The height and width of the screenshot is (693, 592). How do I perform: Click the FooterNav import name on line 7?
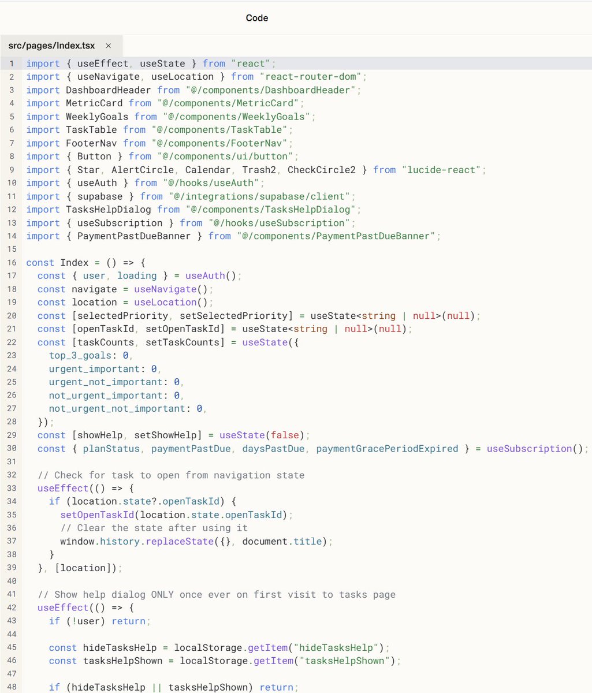click(91, 143)
